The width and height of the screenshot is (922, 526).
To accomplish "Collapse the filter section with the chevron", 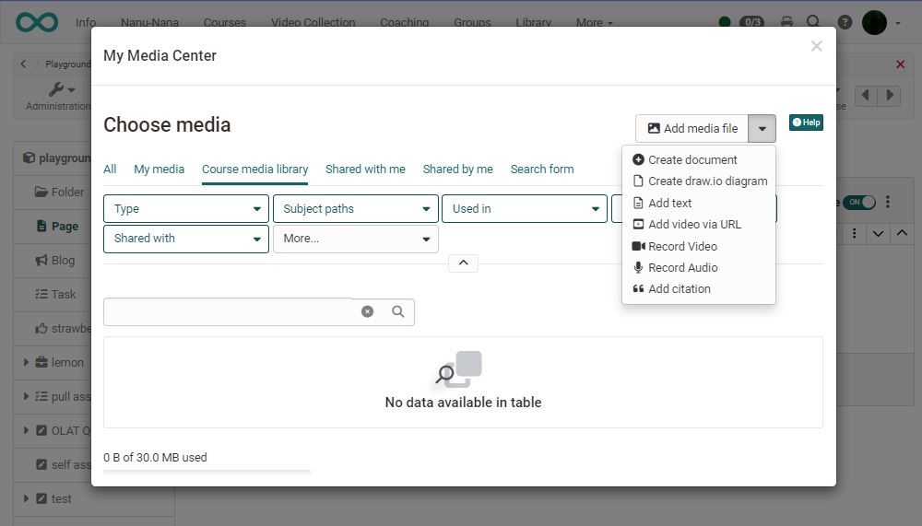I will [463, 263].
